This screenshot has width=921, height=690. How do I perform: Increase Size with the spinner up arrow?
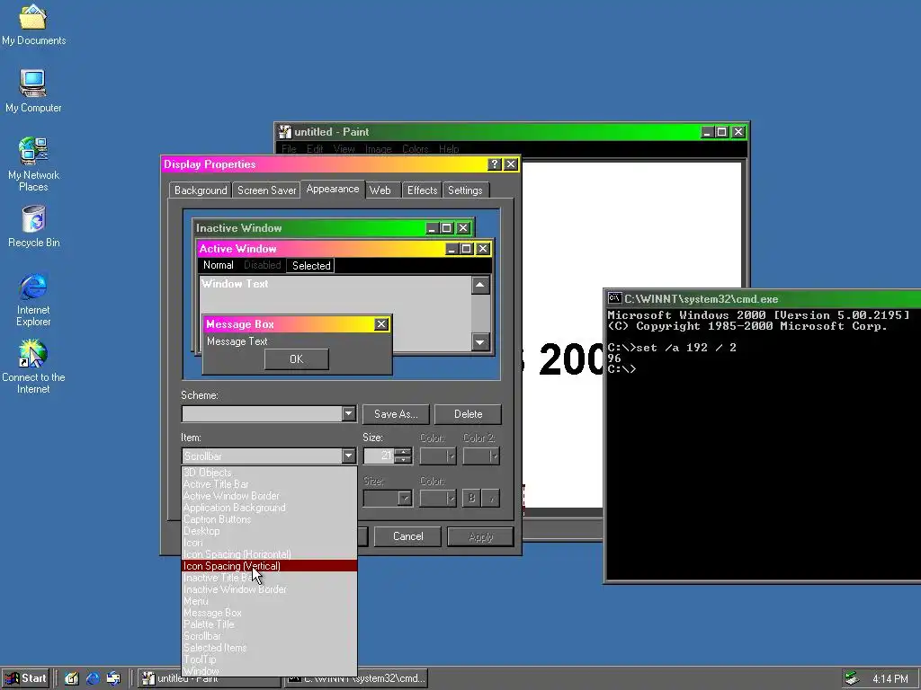[x=403, y=452]
